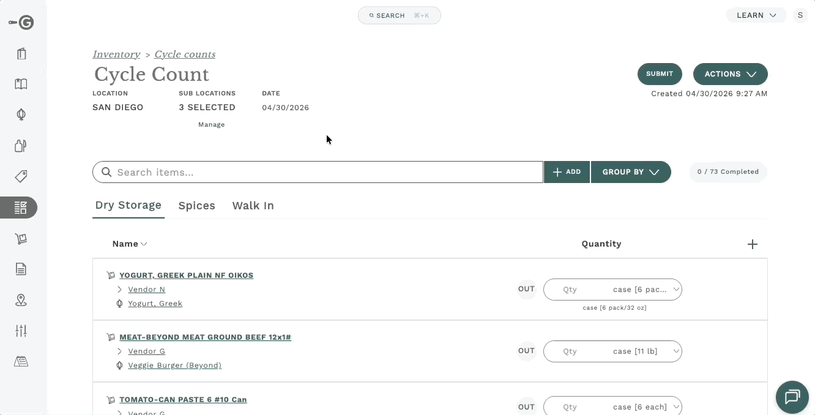Viewport: 815px width, 415px height.
Task: Click the 0 / 73 Completed indicator
Action: [x=728, y=172]
